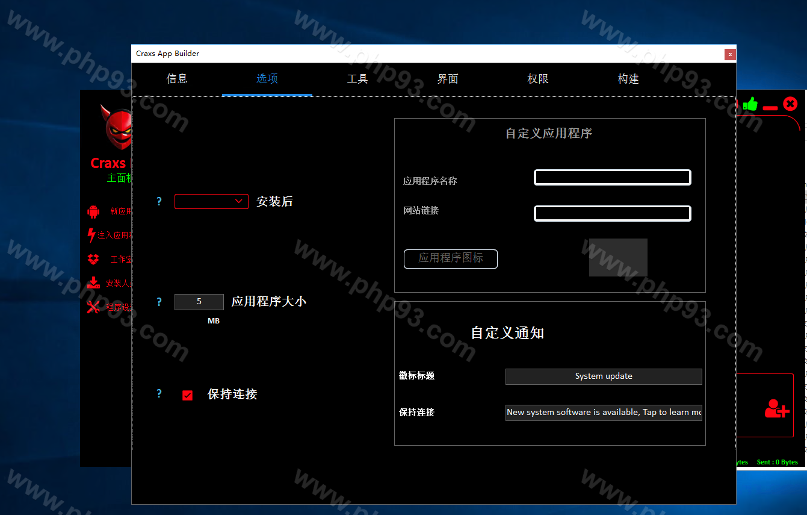The width and height of the screenshot is (807, 515).
Task: Uncheck the 保持连接 checkbox
Action: point(187,395)
